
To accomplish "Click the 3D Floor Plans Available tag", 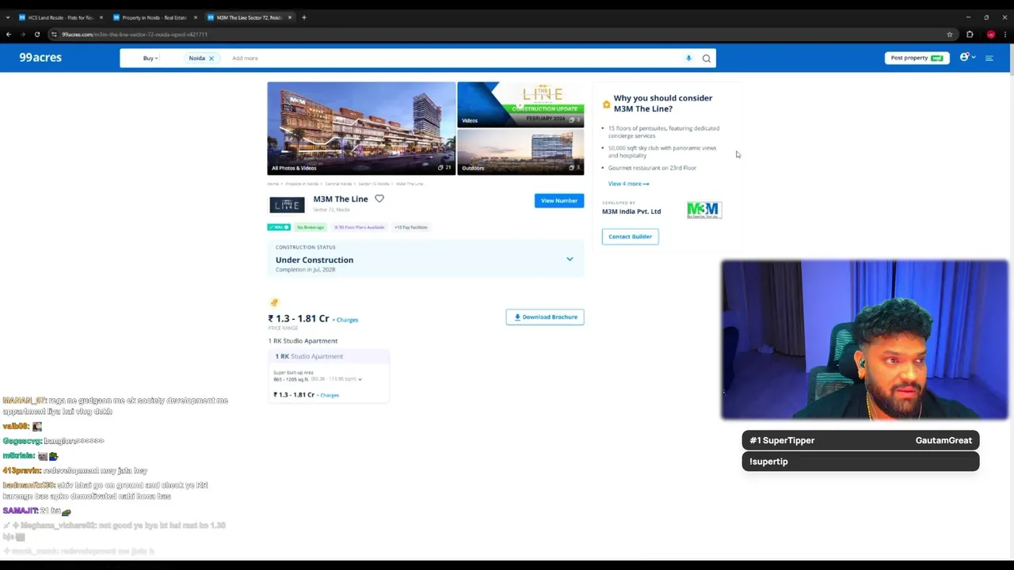I will [x=359, y=227].
